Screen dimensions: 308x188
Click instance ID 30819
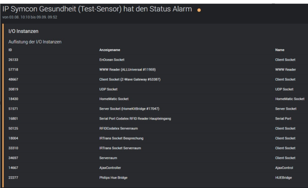tap(13, 89)
